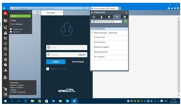Viewport: 181px width, 105px height.
Task: Choose Изменить пароль menu item
Action: point(17,85)
